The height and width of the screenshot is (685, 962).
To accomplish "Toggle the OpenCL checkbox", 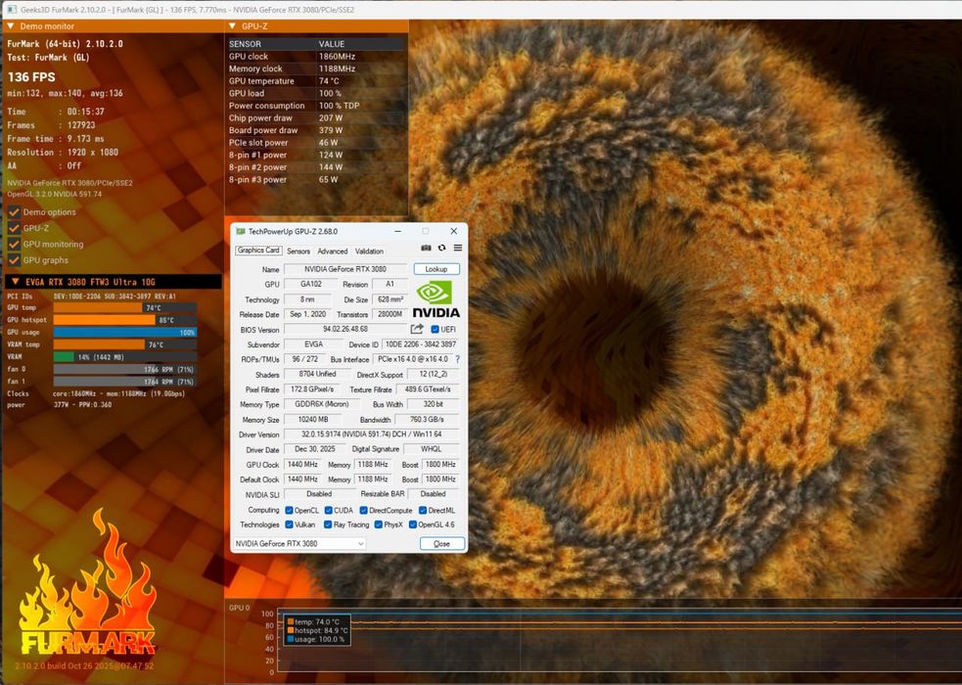I will 289,510.
